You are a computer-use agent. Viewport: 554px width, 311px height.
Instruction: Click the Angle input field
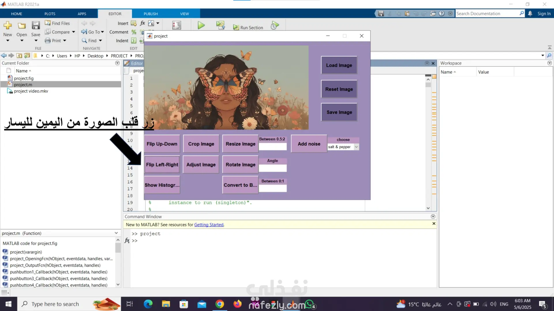click(273, 168)
